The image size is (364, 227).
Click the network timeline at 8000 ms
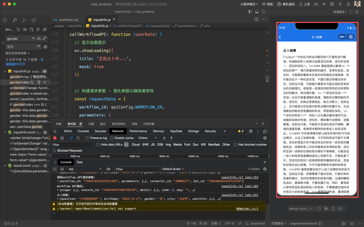(164, 156)
